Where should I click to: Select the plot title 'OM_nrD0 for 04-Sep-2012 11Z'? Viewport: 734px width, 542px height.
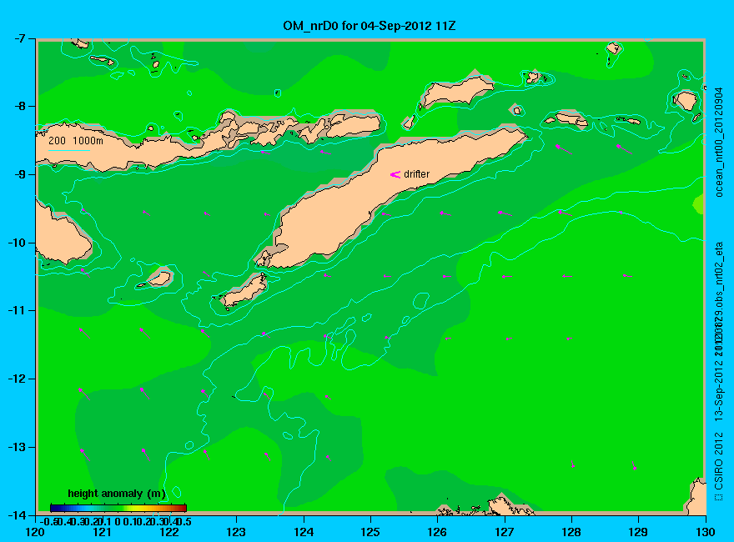click(x=369, y=26)
